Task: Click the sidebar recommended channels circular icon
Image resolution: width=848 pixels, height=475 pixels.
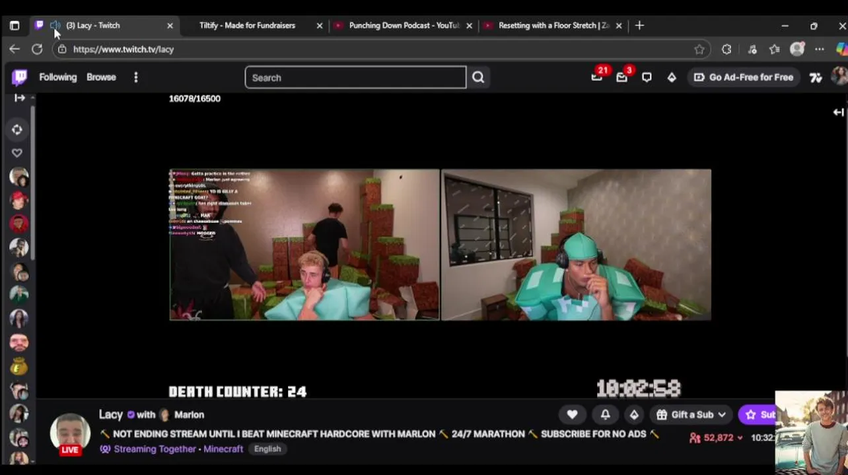Action: coord(18,129)
